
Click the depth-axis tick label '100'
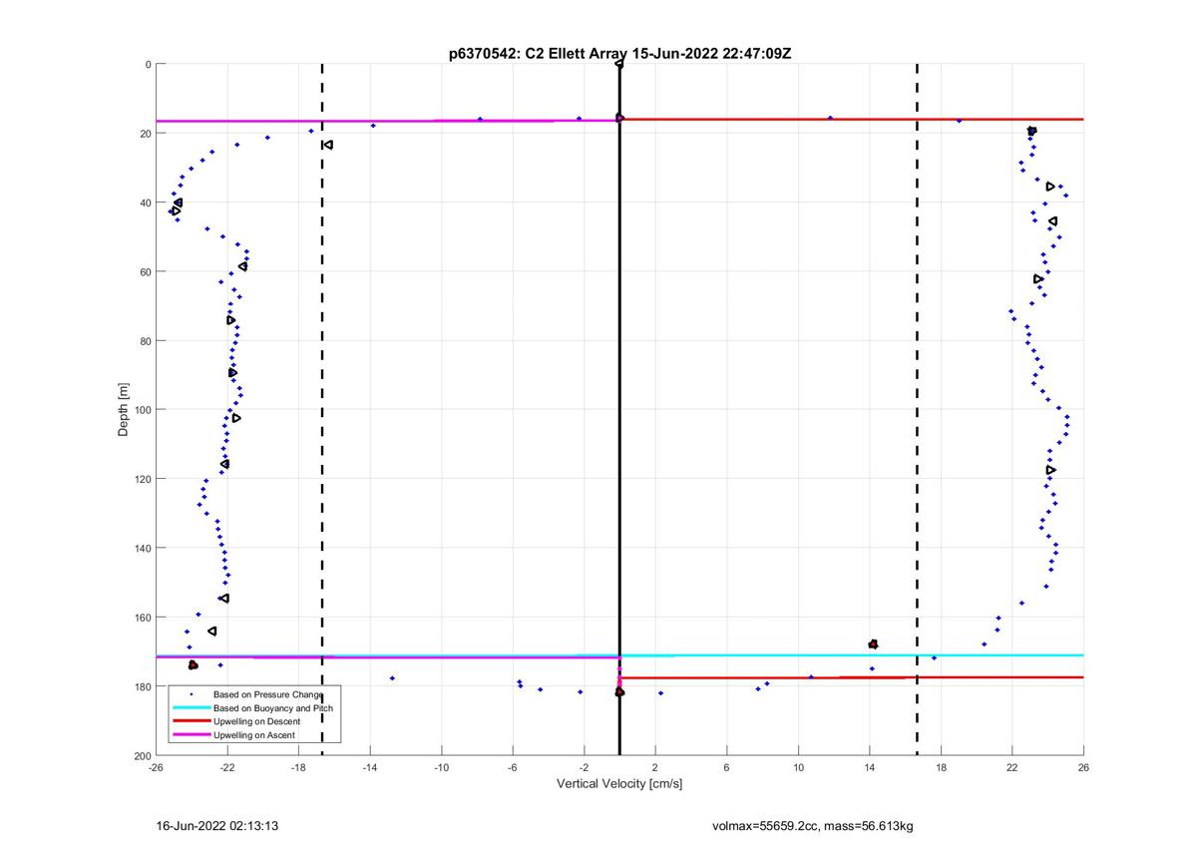pos(143,409)
